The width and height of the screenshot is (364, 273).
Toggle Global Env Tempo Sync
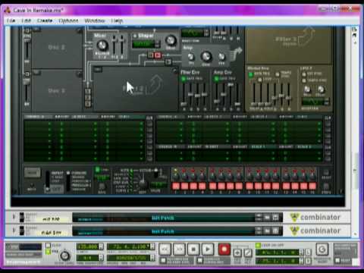click(278, 74)
